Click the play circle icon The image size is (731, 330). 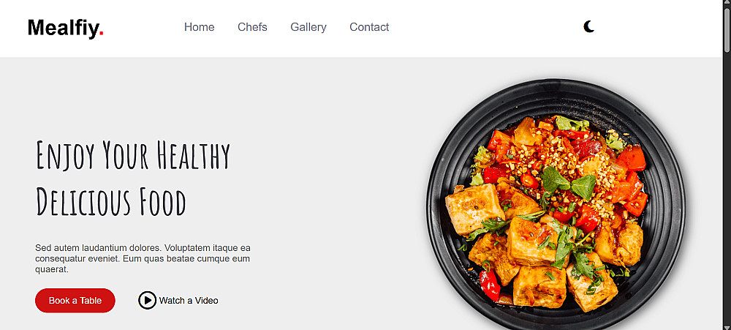(x=148, y=300)
